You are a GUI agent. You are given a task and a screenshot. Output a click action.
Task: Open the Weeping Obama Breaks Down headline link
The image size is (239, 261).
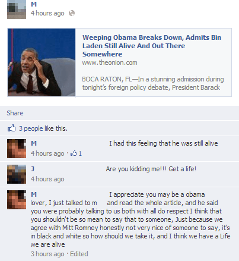152,46
